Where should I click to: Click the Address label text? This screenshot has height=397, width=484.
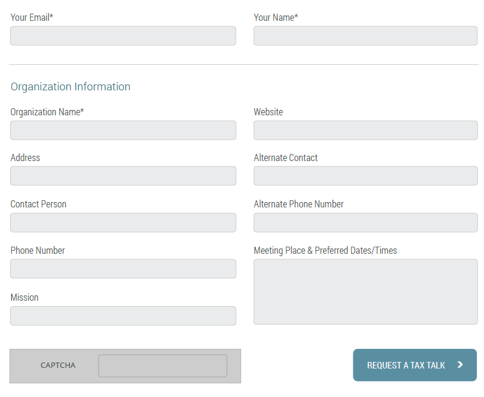pos(26,158)
